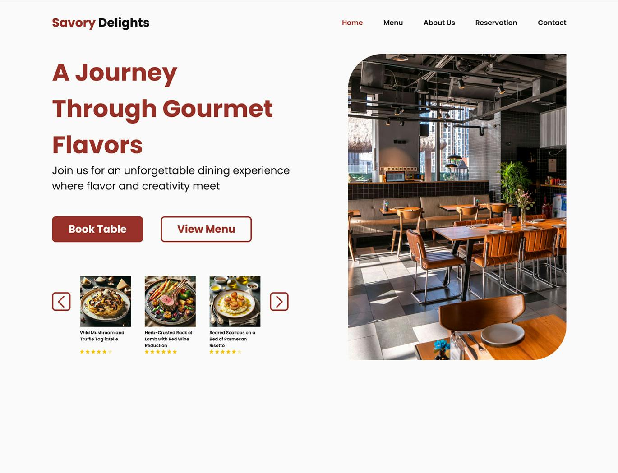Open the Reservation nav link
Screen dimensions: 618x473
pyautogui.click(x=496, y=23)
